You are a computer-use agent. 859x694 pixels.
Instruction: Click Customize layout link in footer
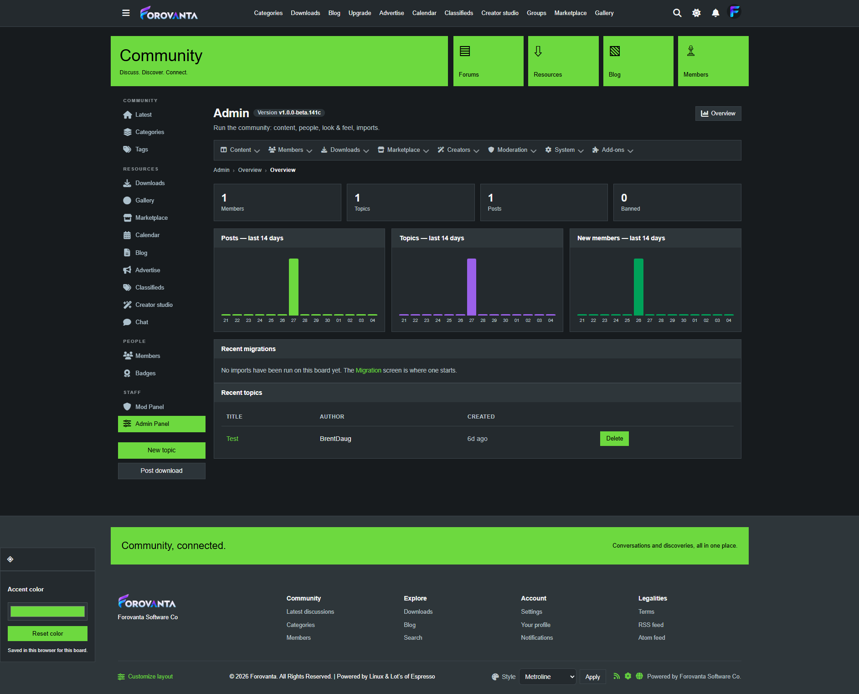pyautogui.click(x=145, y=677)
